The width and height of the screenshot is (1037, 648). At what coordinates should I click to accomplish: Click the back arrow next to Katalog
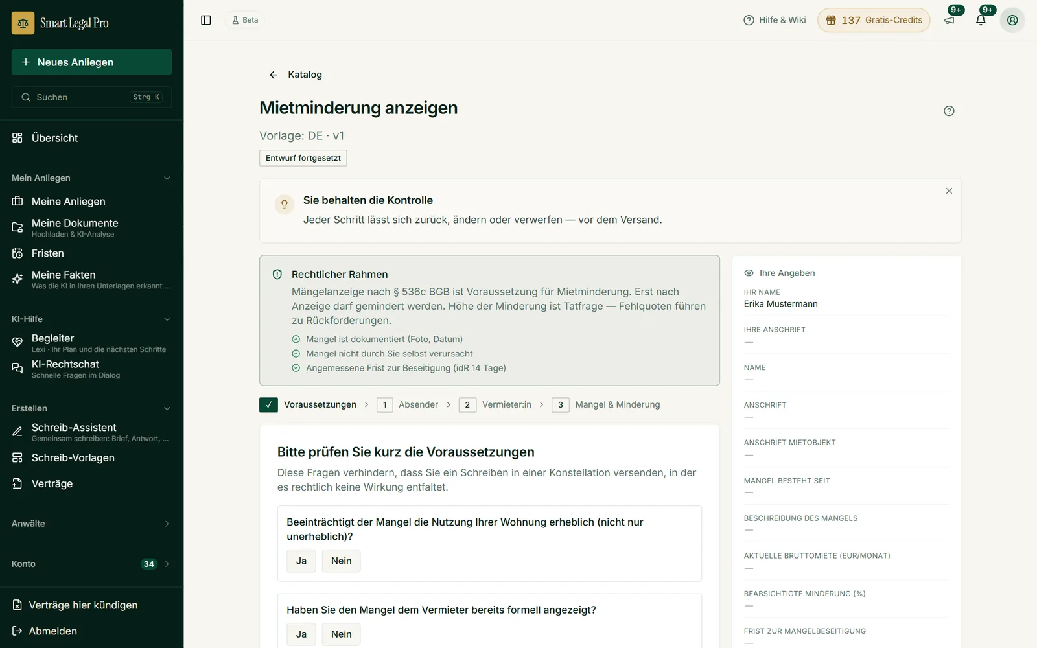tap(274, 75)
